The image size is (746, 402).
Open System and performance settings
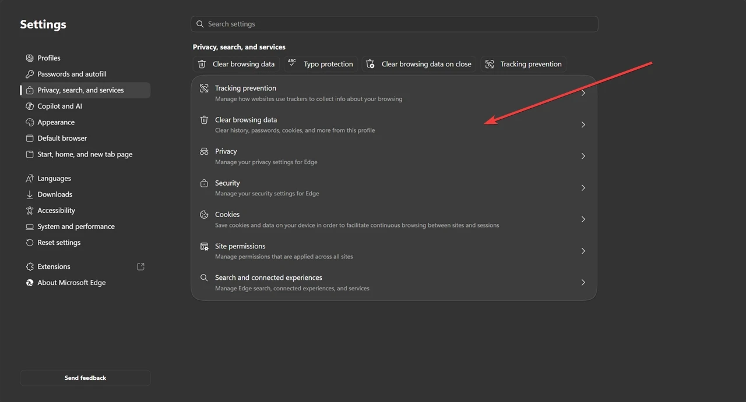pos(85,226)
